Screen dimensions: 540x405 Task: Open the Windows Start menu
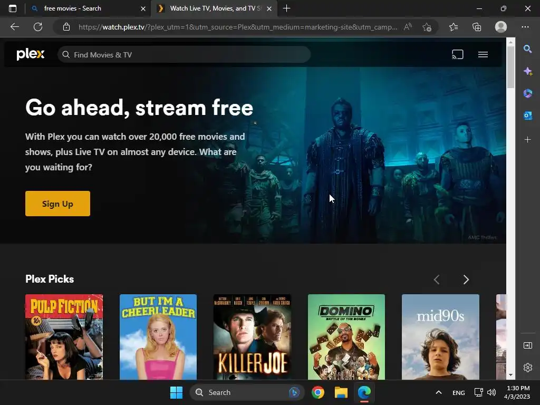[x=176, y=392]
